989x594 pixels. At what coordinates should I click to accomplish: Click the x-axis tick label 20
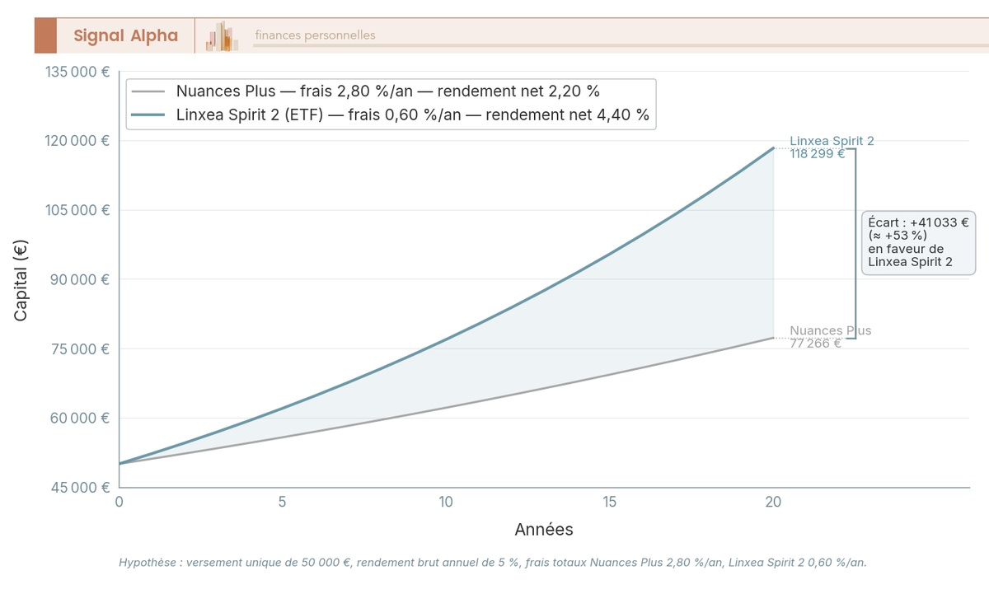773,501
